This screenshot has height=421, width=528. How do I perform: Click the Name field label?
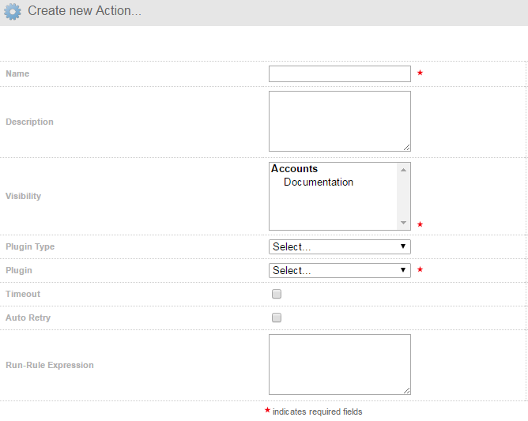17,73
